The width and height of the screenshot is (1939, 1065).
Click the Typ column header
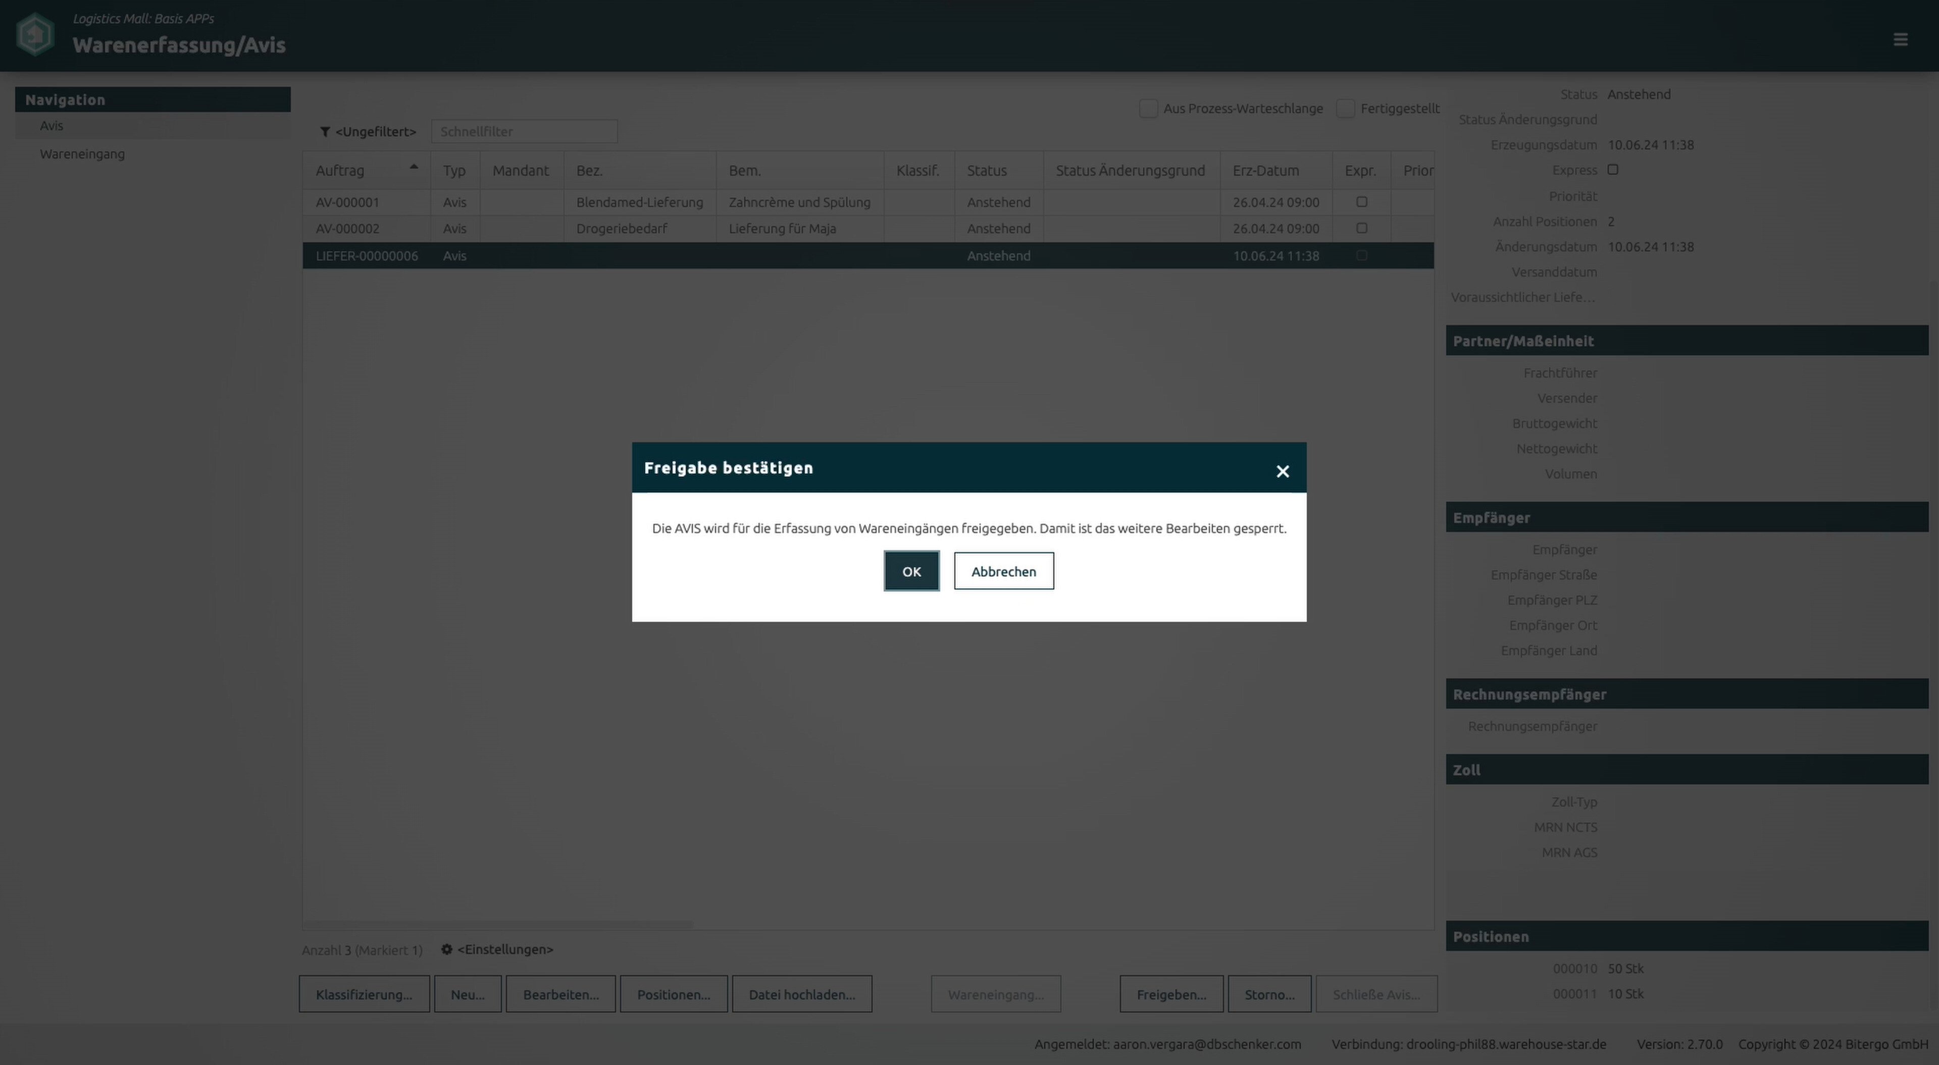point(454,170)
